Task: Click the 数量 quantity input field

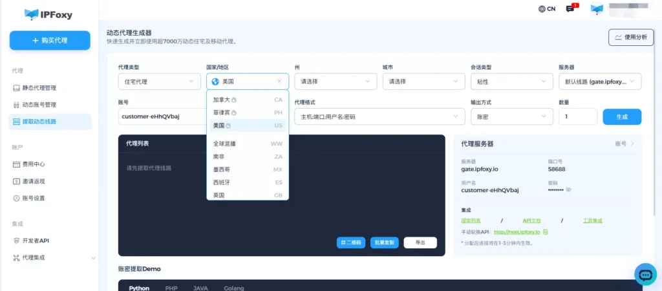Action: coord(577,116)
